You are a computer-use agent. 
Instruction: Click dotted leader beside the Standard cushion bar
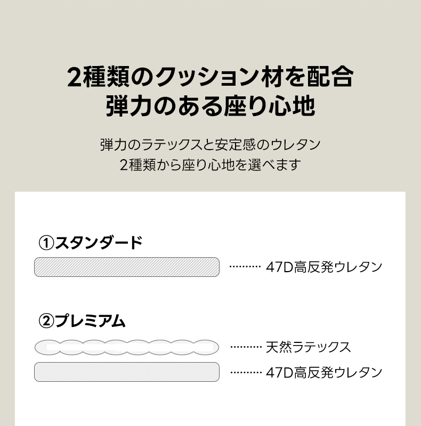tap(245, 267)
